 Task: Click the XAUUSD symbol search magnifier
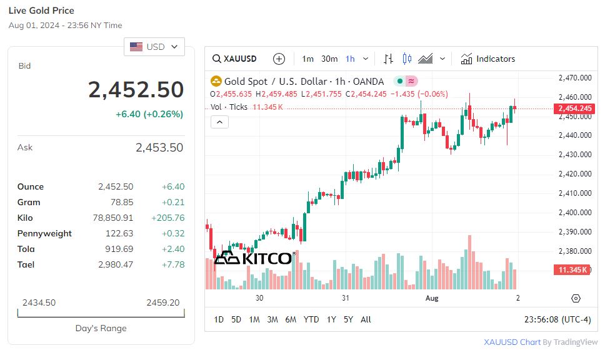click(x=217, y=59)
